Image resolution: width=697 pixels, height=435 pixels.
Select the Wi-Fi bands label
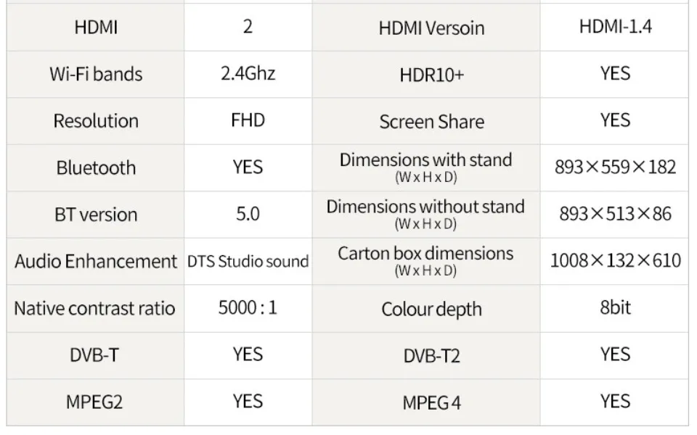pyautogui.click(x=96, y=74)
